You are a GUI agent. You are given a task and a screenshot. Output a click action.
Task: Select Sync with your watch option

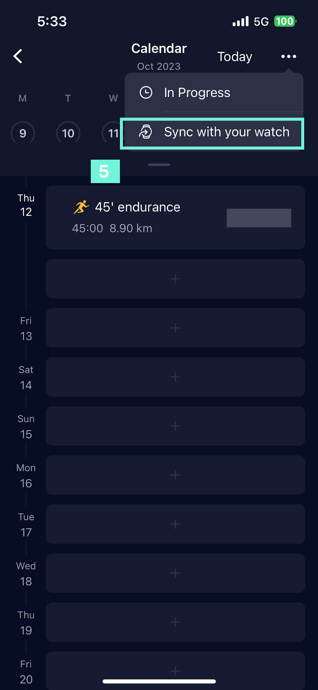pyautogui.click(x=226, y=132)
